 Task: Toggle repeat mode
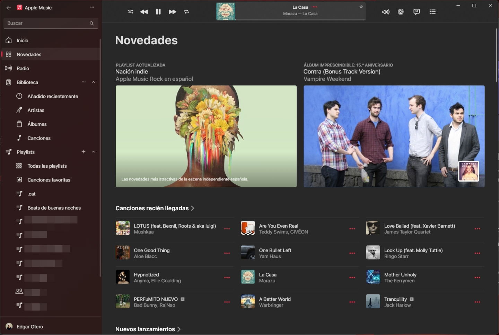coord(186,12)
